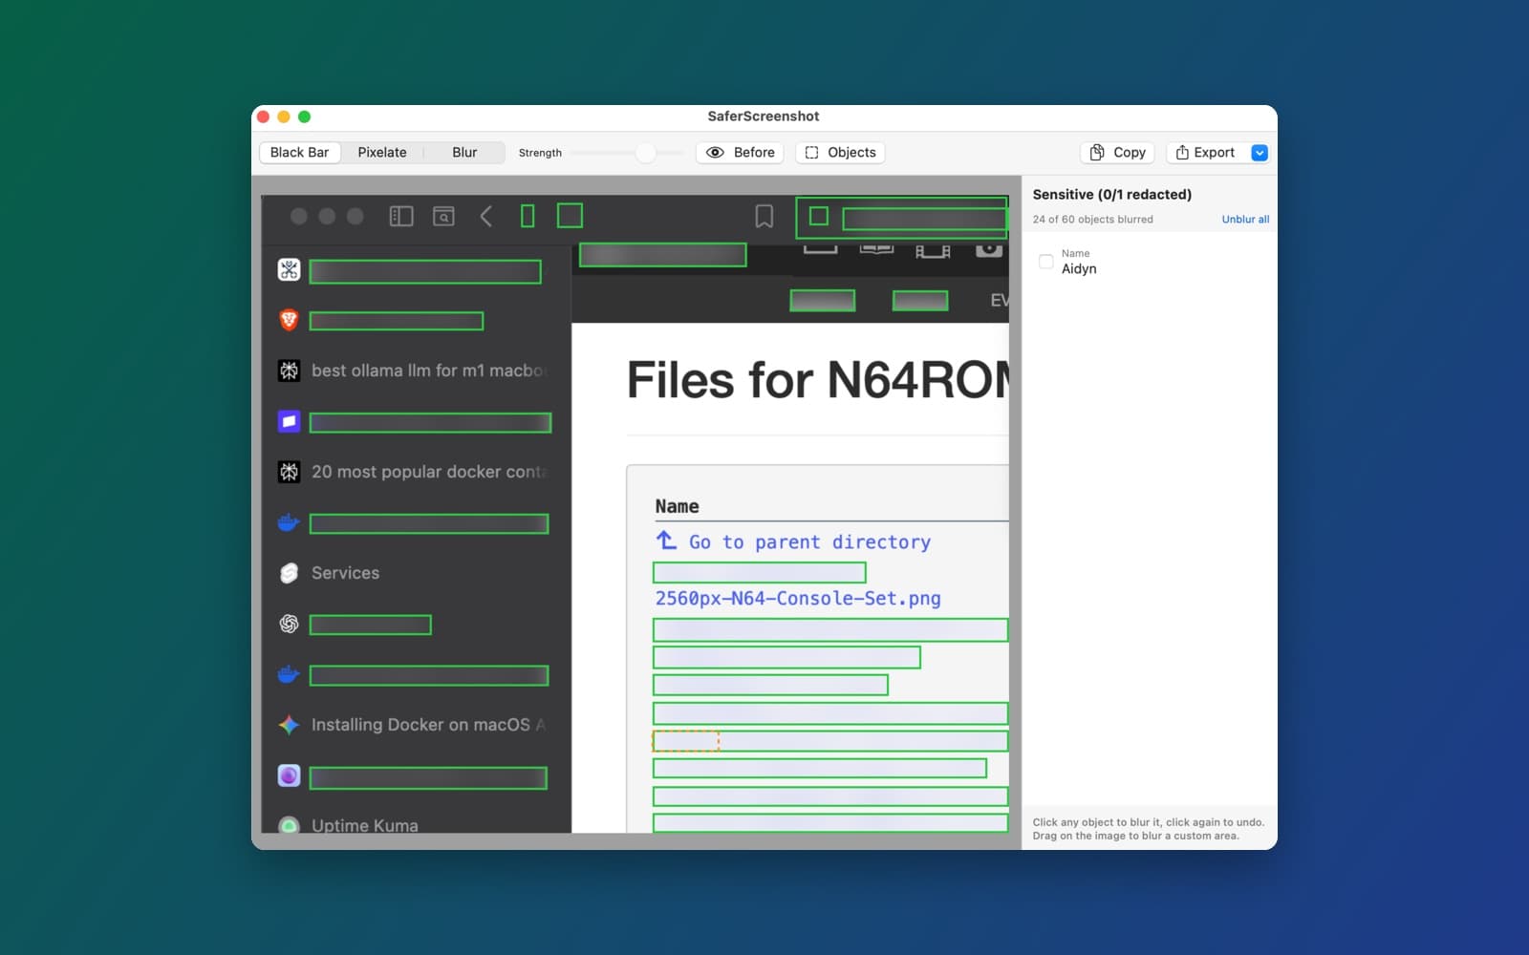Image resolution: width=1529 pixels, height=955 pixels.
Task: Click the Export button
Action: (x=1207, y=153)
